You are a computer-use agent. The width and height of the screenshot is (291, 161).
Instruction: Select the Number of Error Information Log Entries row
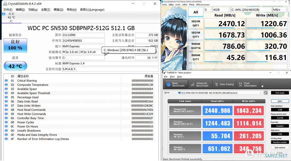79,139
